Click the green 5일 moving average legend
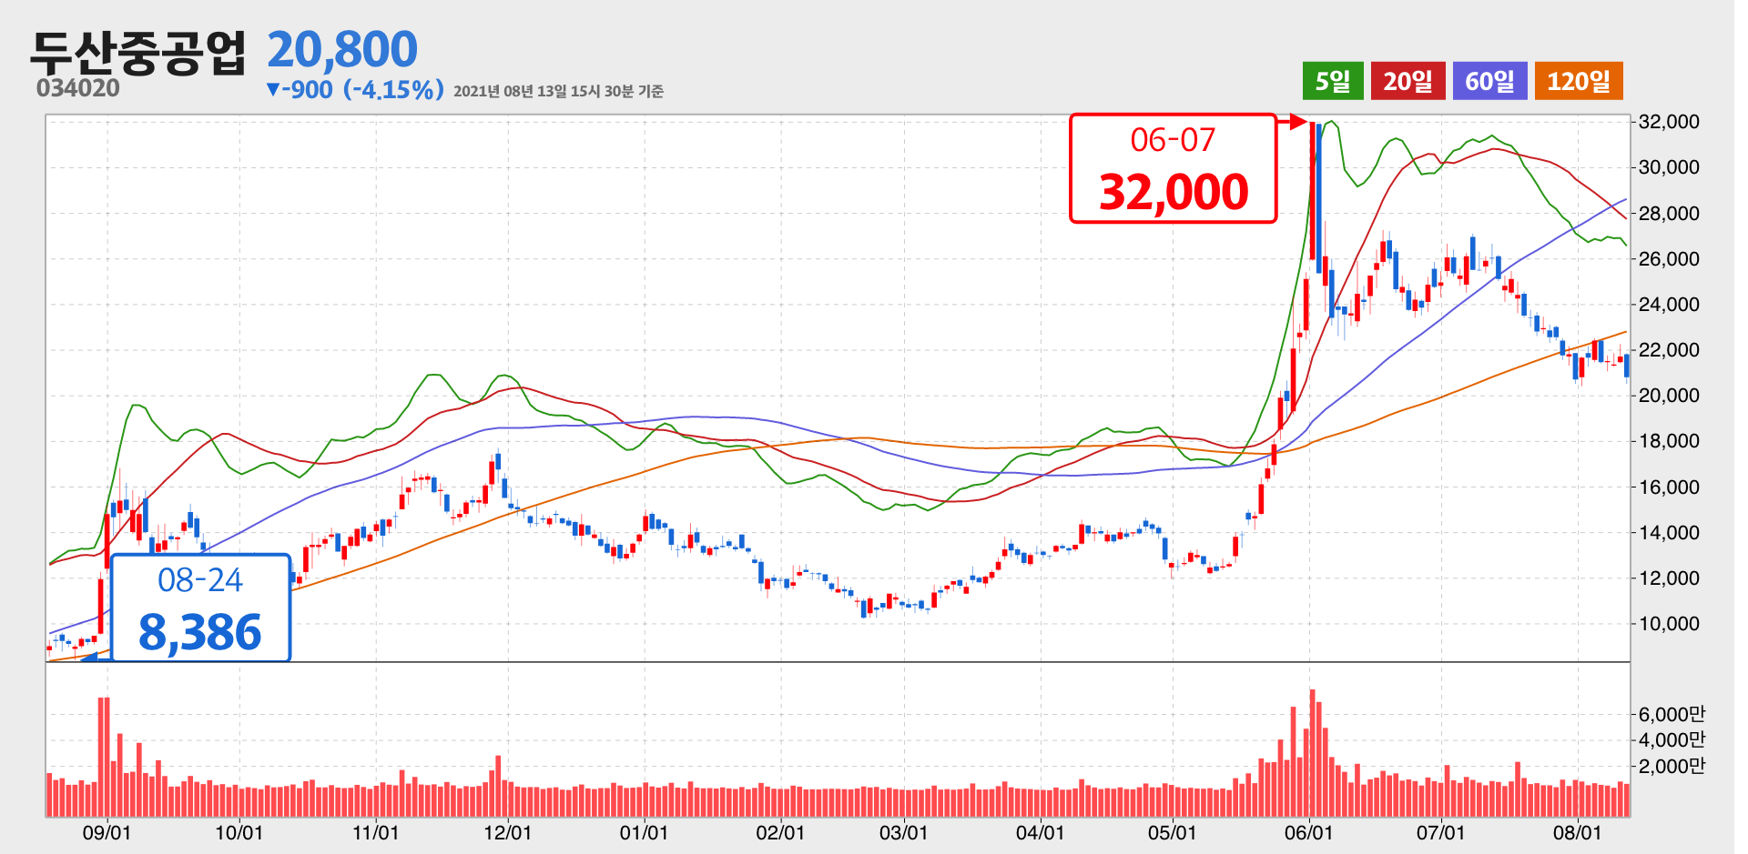Viewport: 1748px width, 854px height. click(x=1333, y=81)
